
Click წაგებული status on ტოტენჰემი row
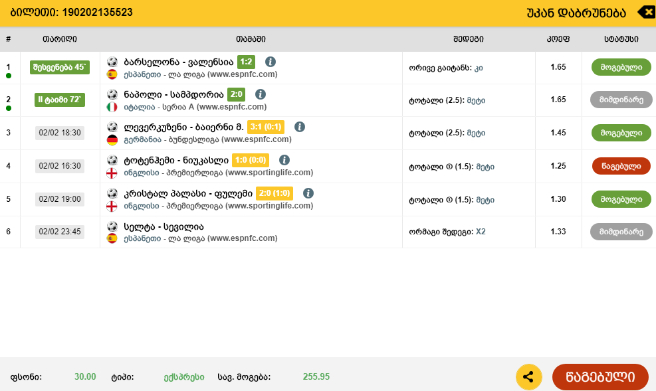[x=621, y=166]
